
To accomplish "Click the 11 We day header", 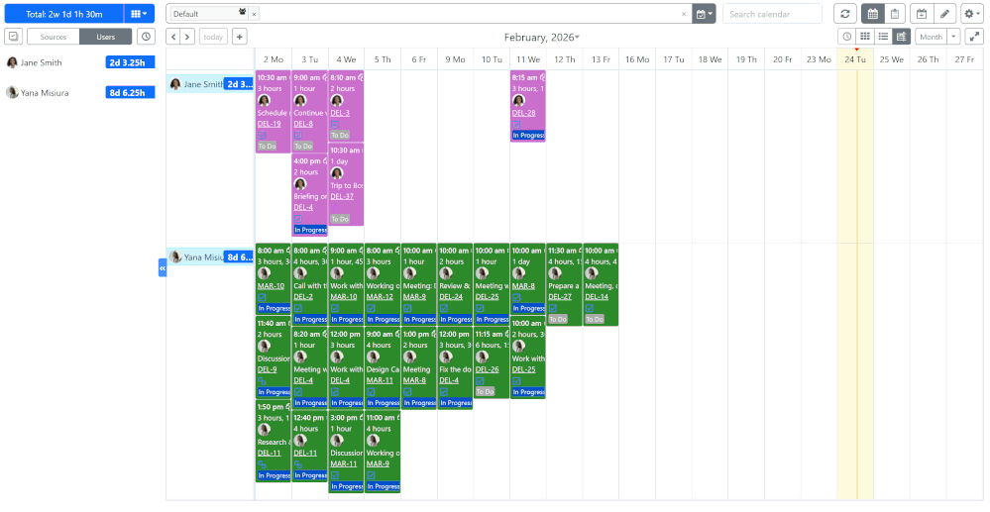I will point(528,59).
